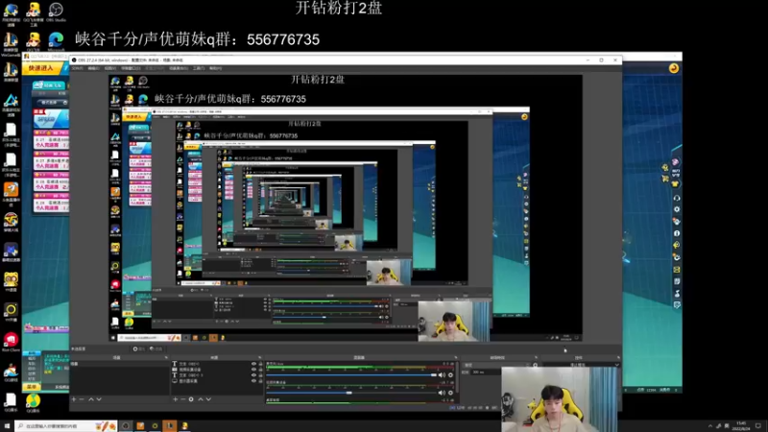Mute the second mixer track via speaker icon
The image size is (768, 432).
coord(443,393)
